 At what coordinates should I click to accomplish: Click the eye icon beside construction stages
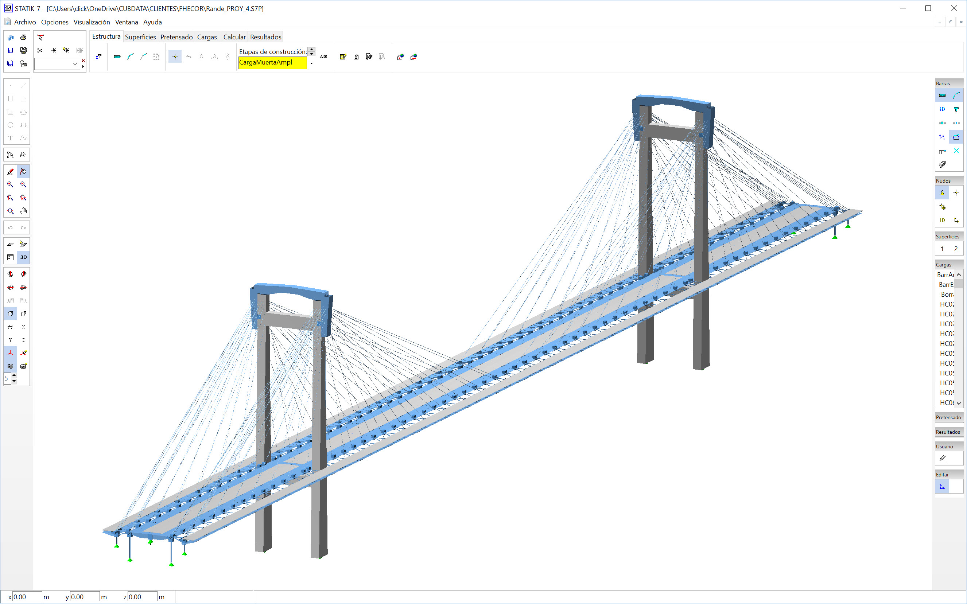click(324, 57)
